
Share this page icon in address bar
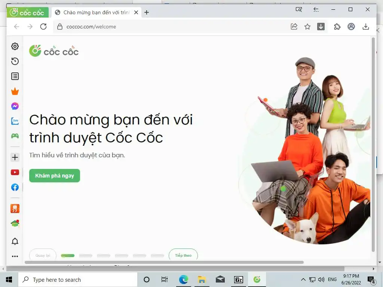[x=294, y=27]
